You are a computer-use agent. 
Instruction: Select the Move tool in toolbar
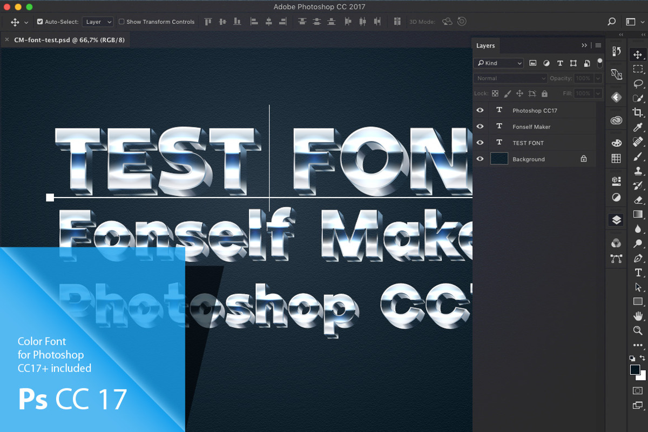pyautogui.click(x=638, y=55)
